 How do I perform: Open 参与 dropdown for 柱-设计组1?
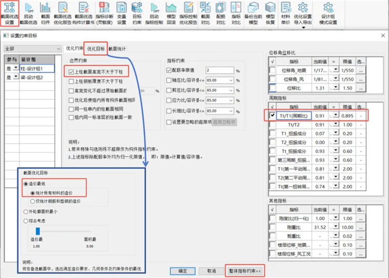click(16, 68)
